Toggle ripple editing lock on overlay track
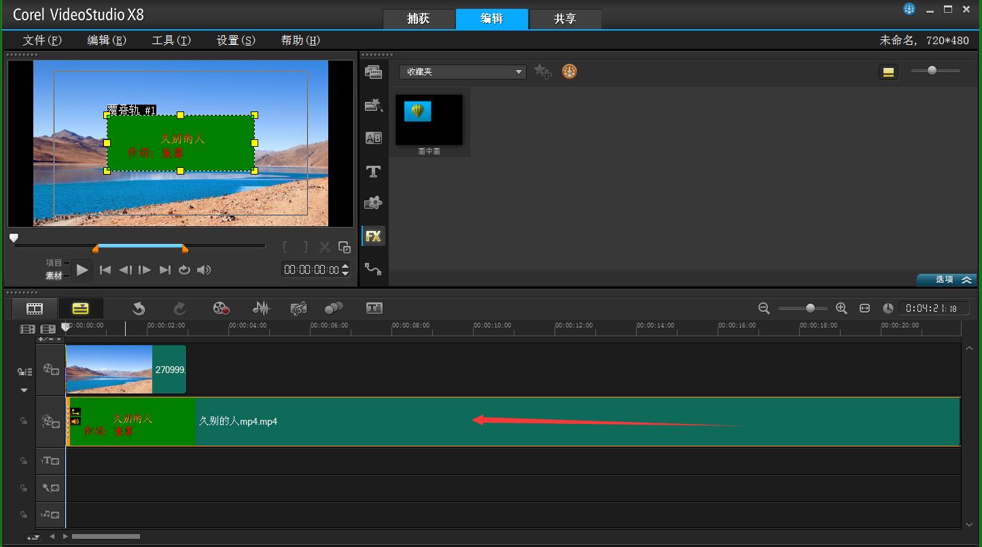The height and width of the screenshot is (547, 982). click(x=24, y=422)
